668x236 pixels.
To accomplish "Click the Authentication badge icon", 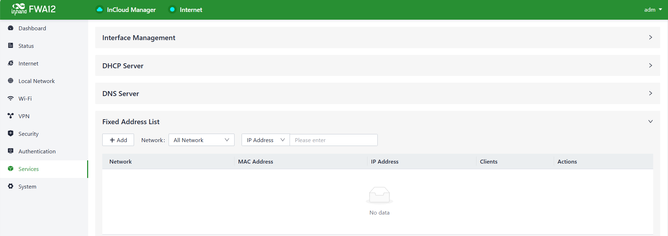I will [11, 151].
